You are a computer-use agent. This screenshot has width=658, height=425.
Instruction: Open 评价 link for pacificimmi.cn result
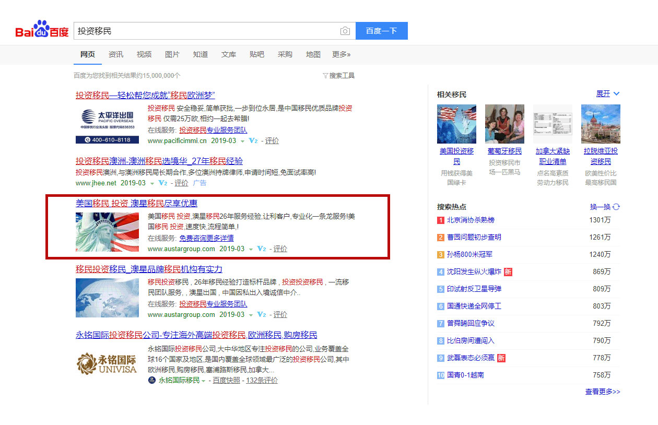click(272, 141)
